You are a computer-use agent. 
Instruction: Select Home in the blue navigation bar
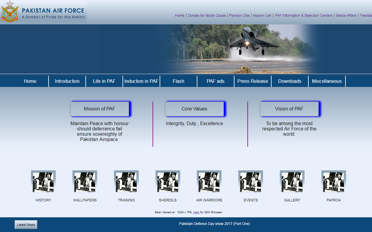[30, 81]
